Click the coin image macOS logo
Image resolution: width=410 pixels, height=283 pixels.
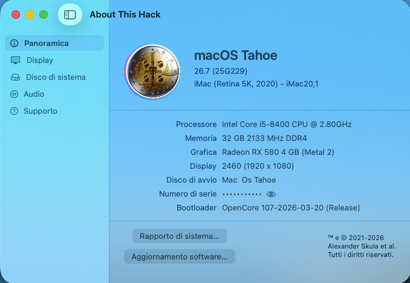[153, 71]
